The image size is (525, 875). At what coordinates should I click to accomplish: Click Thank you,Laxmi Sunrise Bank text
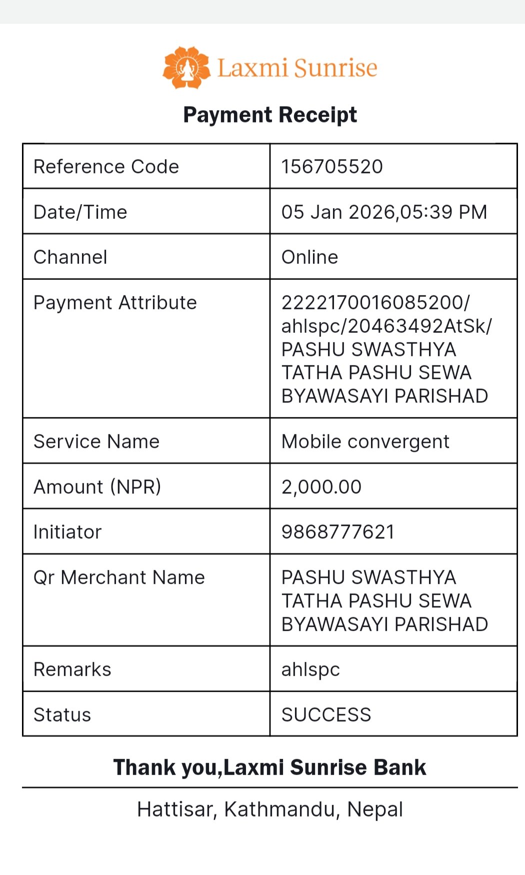click(270, 768)
